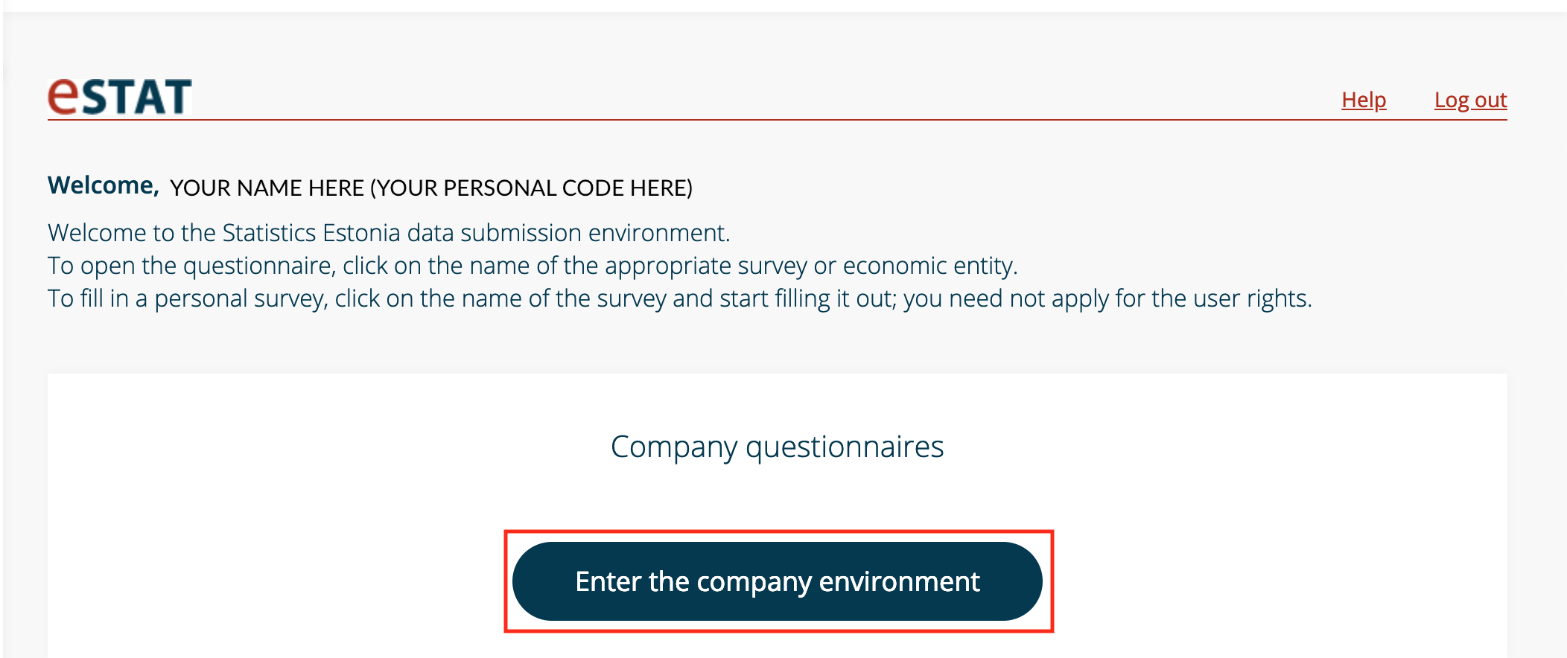1567x658 pixels.
Task: Select the personal code placeholder text
Action: coord(532,188)
